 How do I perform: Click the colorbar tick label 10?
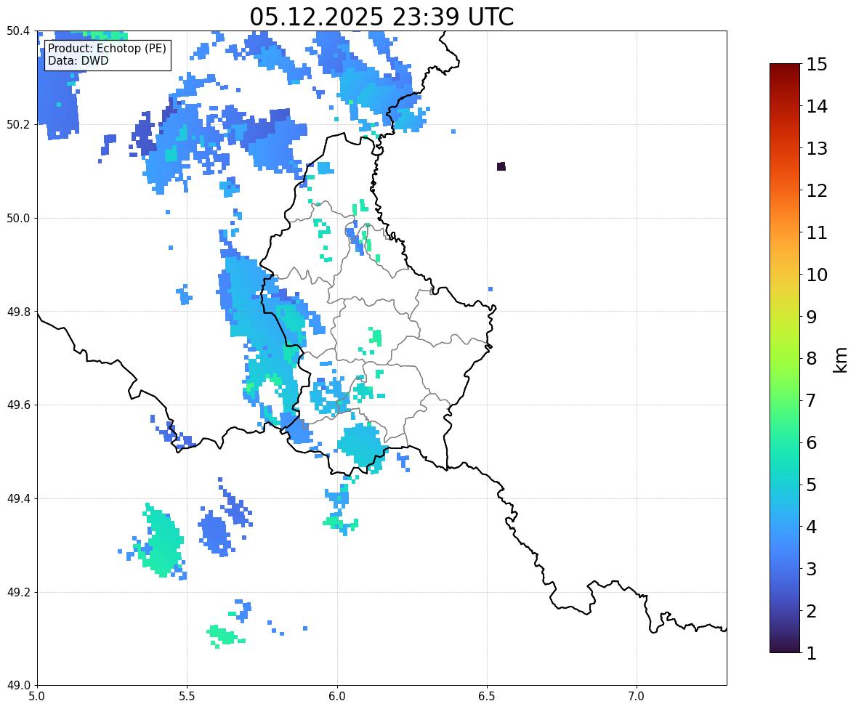click(817, 275)
